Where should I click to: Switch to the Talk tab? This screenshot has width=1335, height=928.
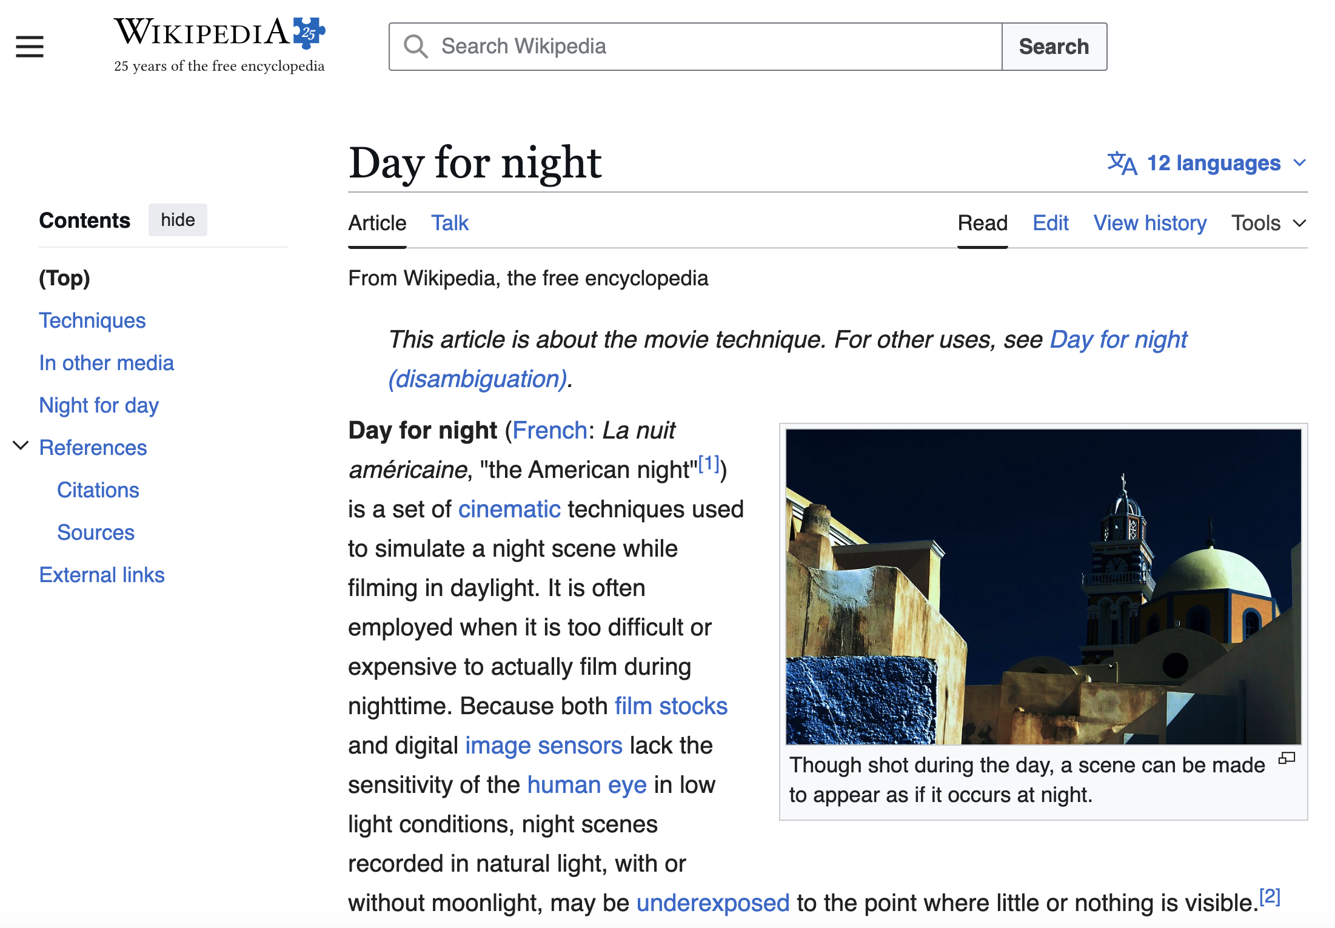pyautogui.click(x=450, y=223)
